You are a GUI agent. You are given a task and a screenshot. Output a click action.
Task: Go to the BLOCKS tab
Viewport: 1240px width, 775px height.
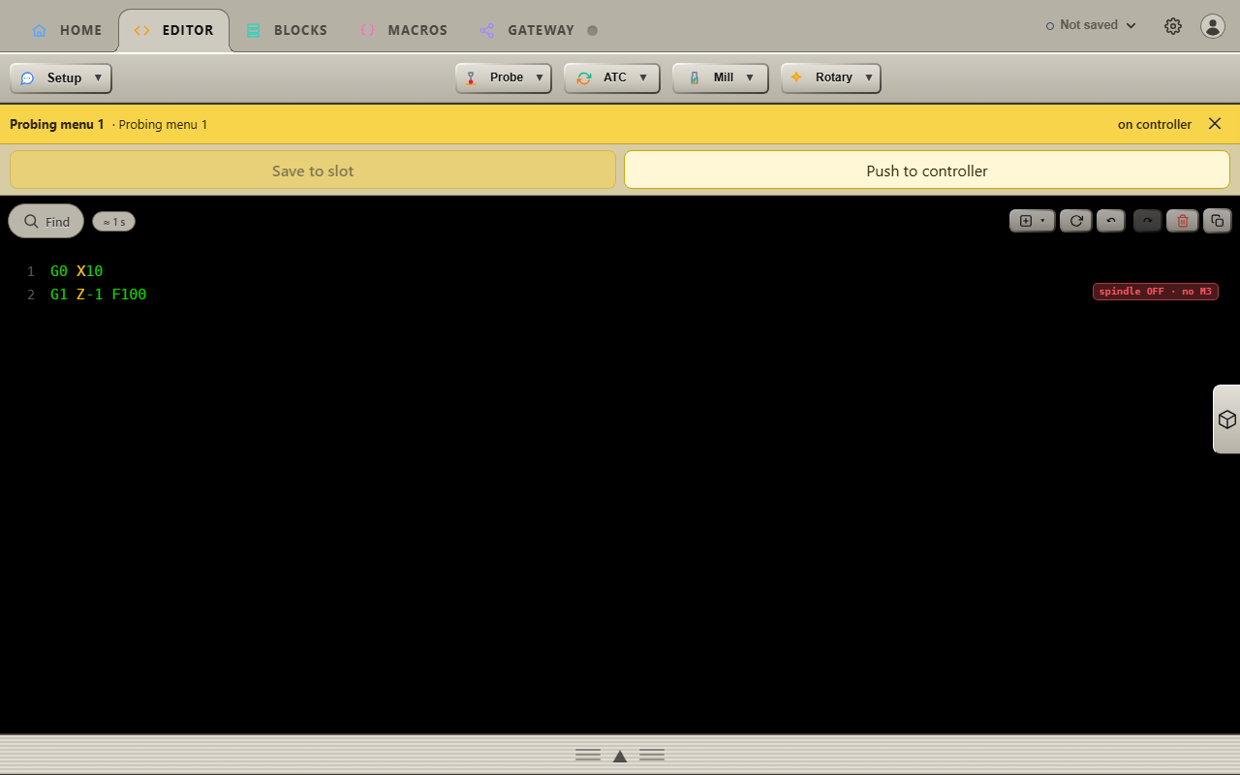click(x=287, y=30)
